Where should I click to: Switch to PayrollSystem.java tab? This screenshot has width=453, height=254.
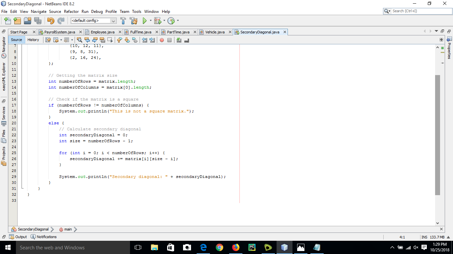(60, 32)
